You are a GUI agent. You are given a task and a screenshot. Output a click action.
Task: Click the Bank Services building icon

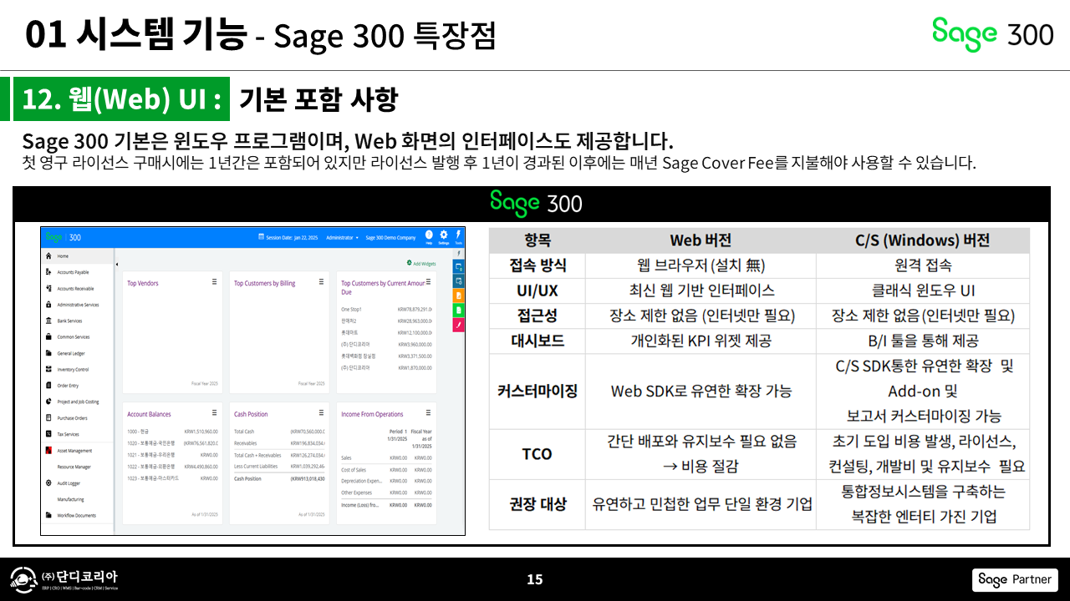48,321
